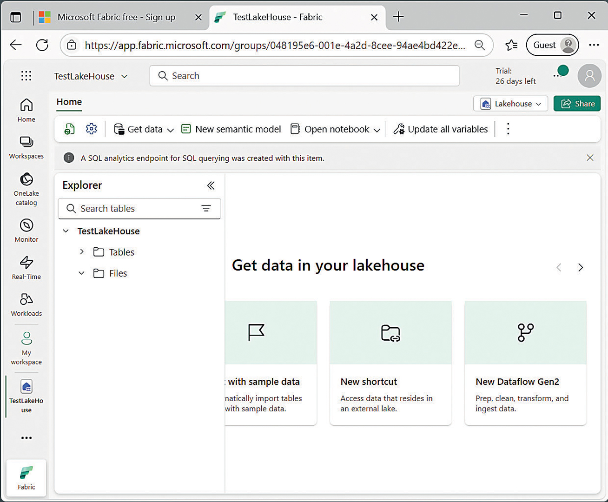Open the New Dataflow Gen2 card
608x502 pixels.
coord(525,363)
